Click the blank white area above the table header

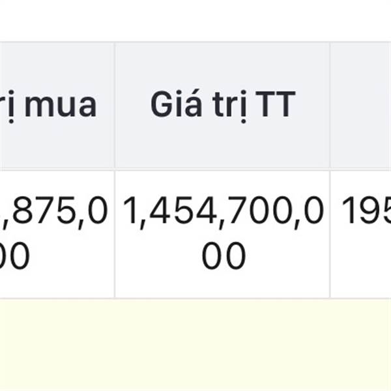click(x=195, y=20)
